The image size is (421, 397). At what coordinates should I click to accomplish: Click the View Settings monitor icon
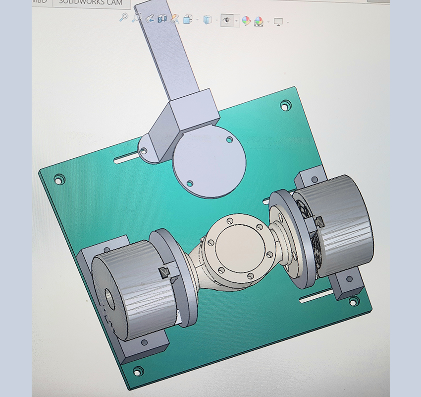pyautogui.click(x=278, y=22)
